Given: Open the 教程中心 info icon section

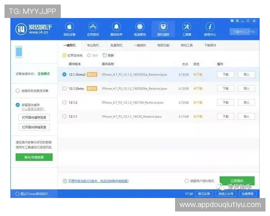Looking at the screenshot, I should point(210,27).
